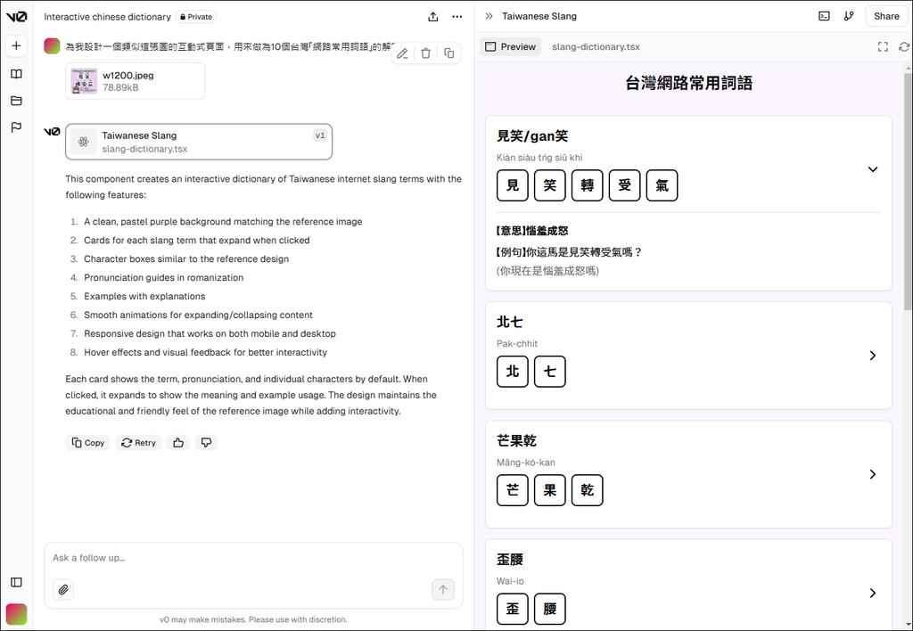Click the Taiwanese Slang panel title

point(539,16)
